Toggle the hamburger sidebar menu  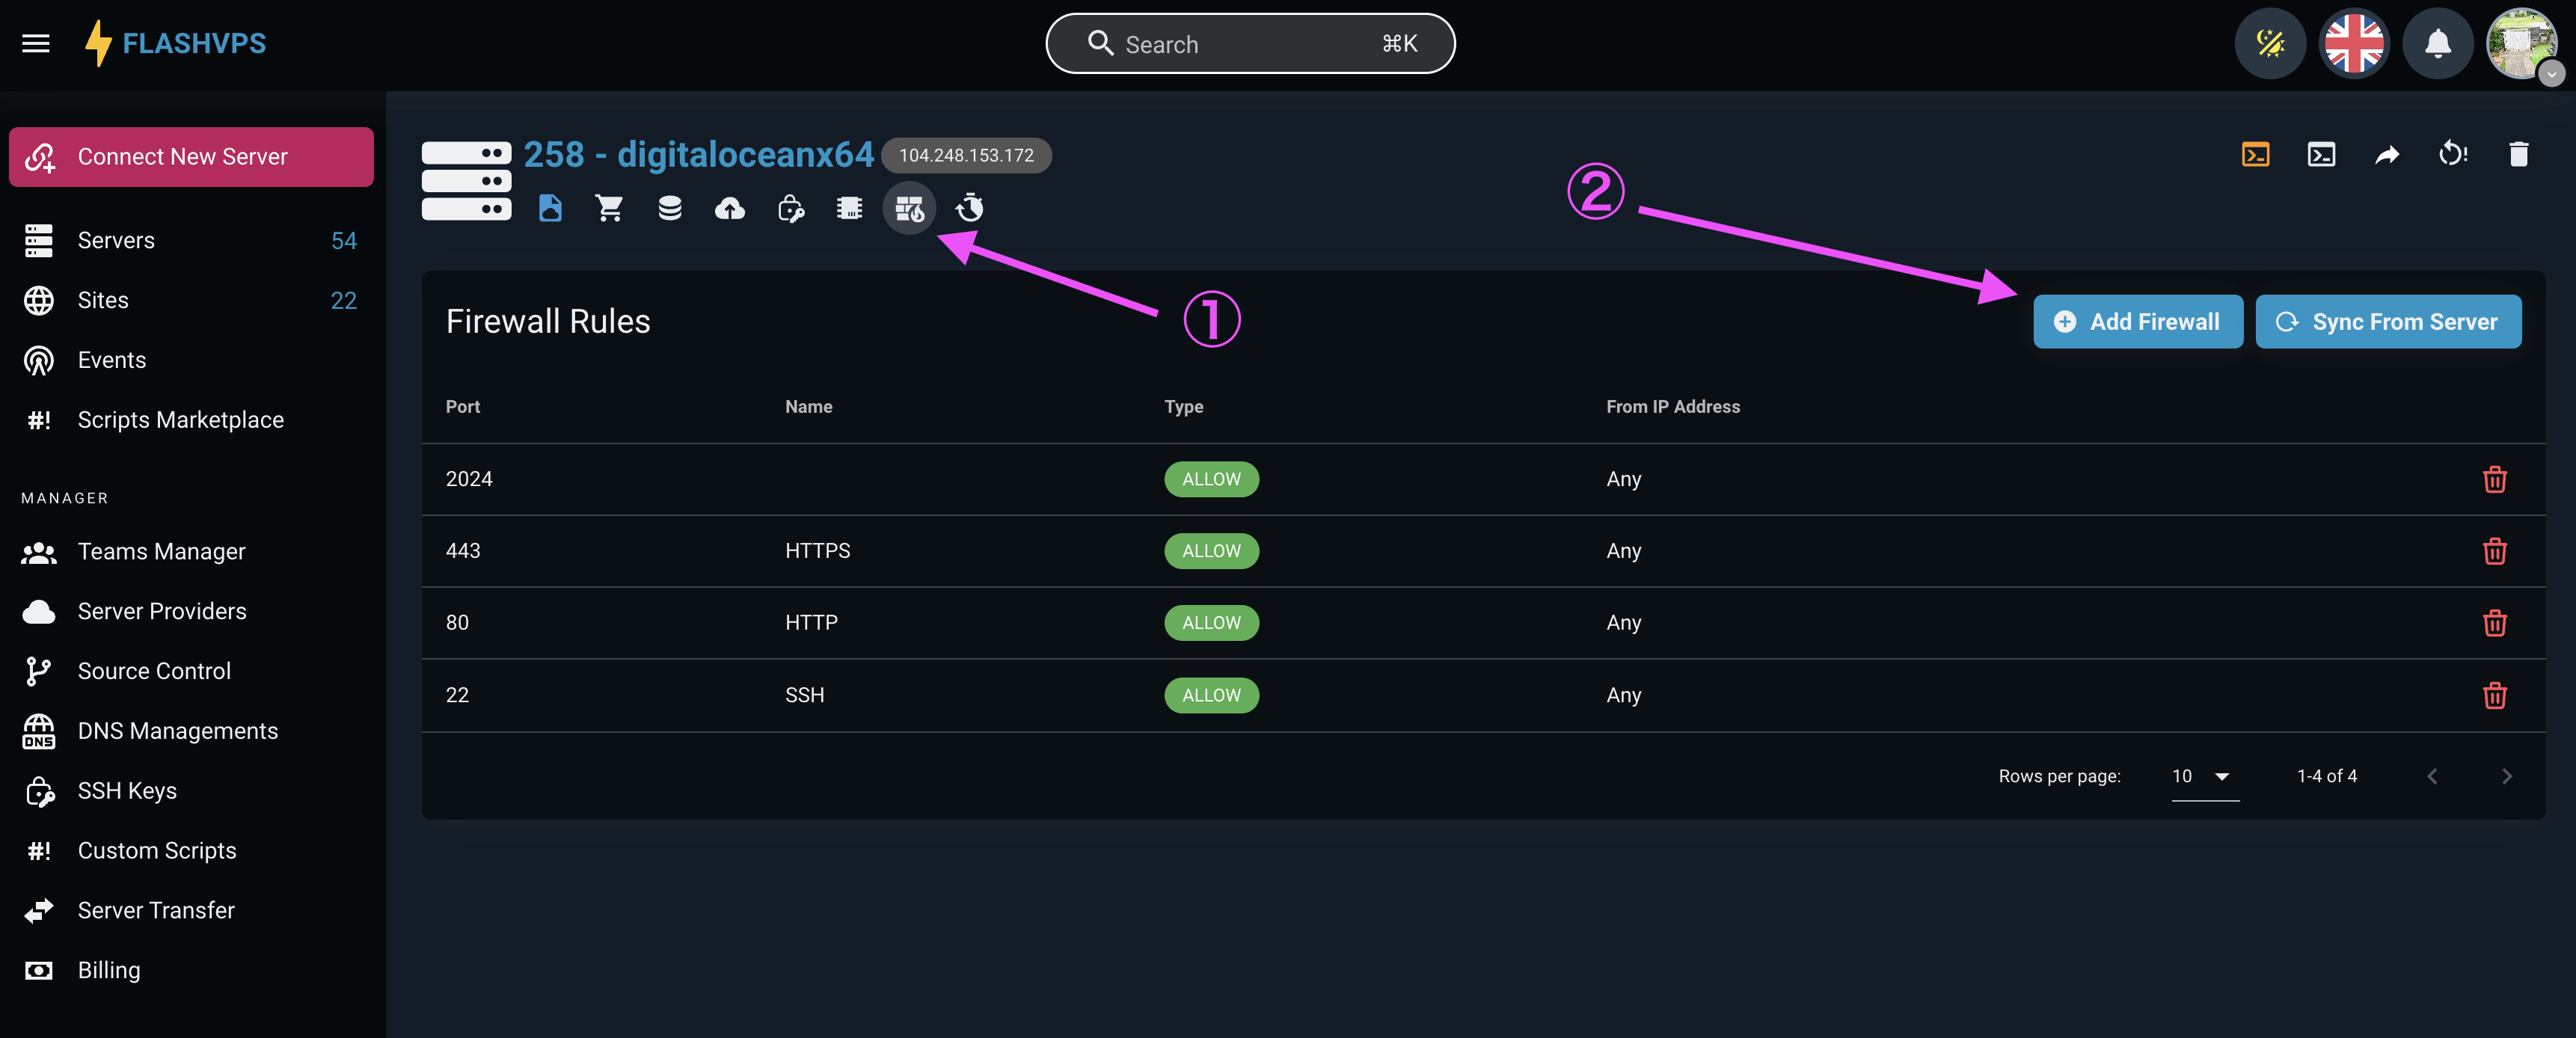(36, 44)
